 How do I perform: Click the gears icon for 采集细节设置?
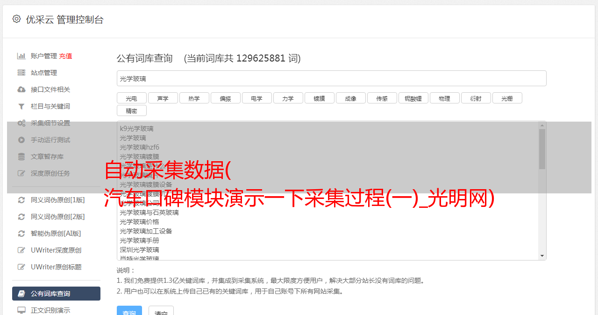pos(21,123)
